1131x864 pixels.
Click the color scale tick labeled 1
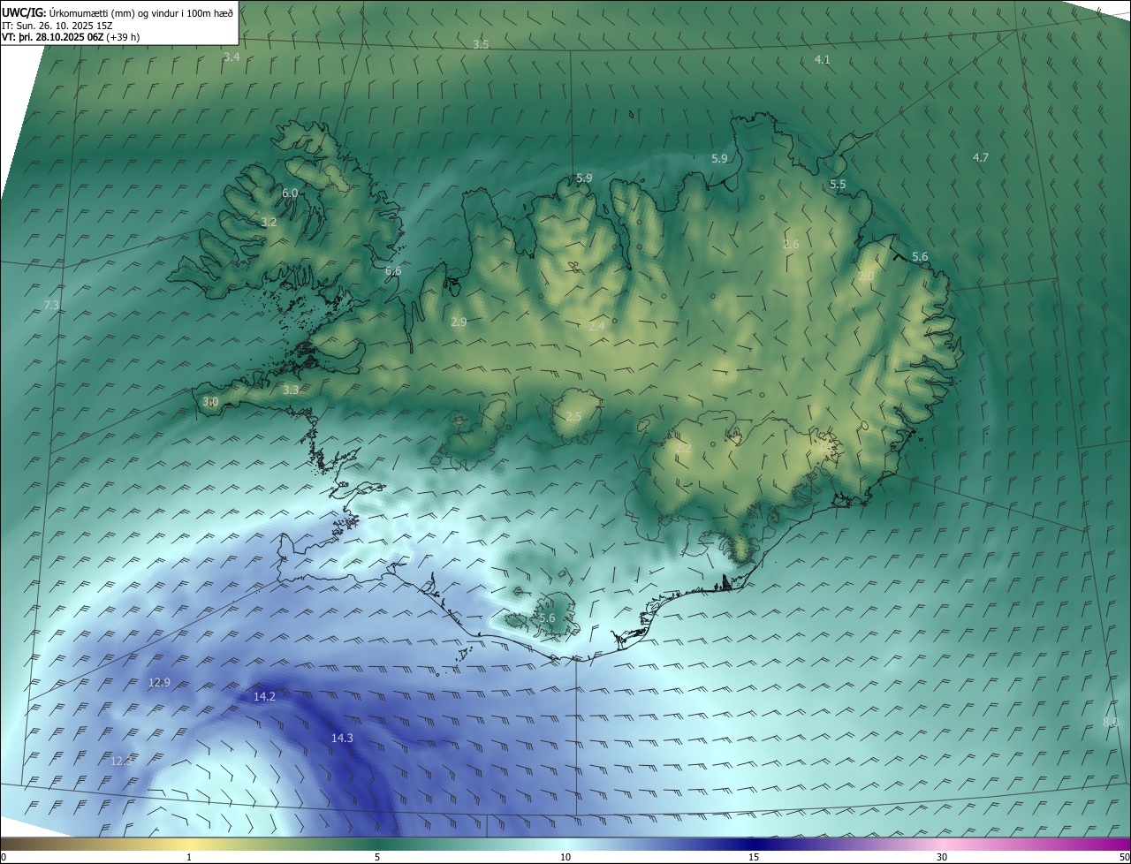pos(189,857)
